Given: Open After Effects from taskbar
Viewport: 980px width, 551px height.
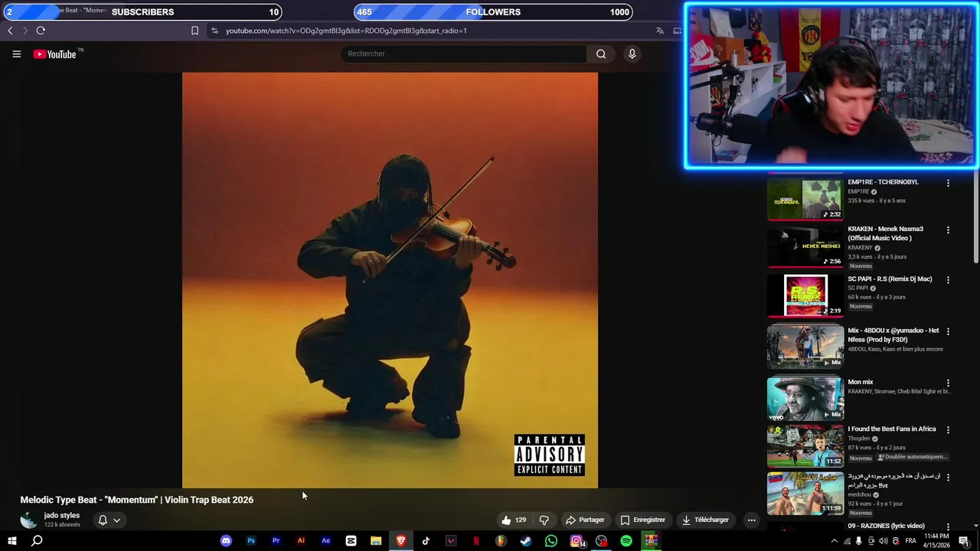Looking at the screenshot, I should click(x=326, y=541).
